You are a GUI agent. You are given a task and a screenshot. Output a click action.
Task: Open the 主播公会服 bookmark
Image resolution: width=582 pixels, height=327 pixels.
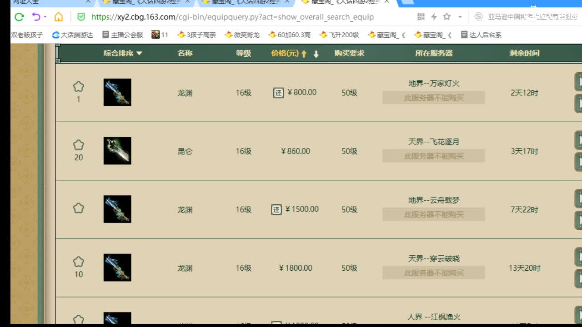click(x=123, y=35)
